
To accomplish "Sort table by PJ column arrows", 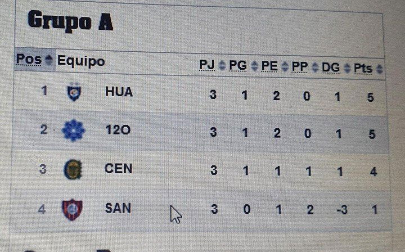I will [x=222, y=65].
